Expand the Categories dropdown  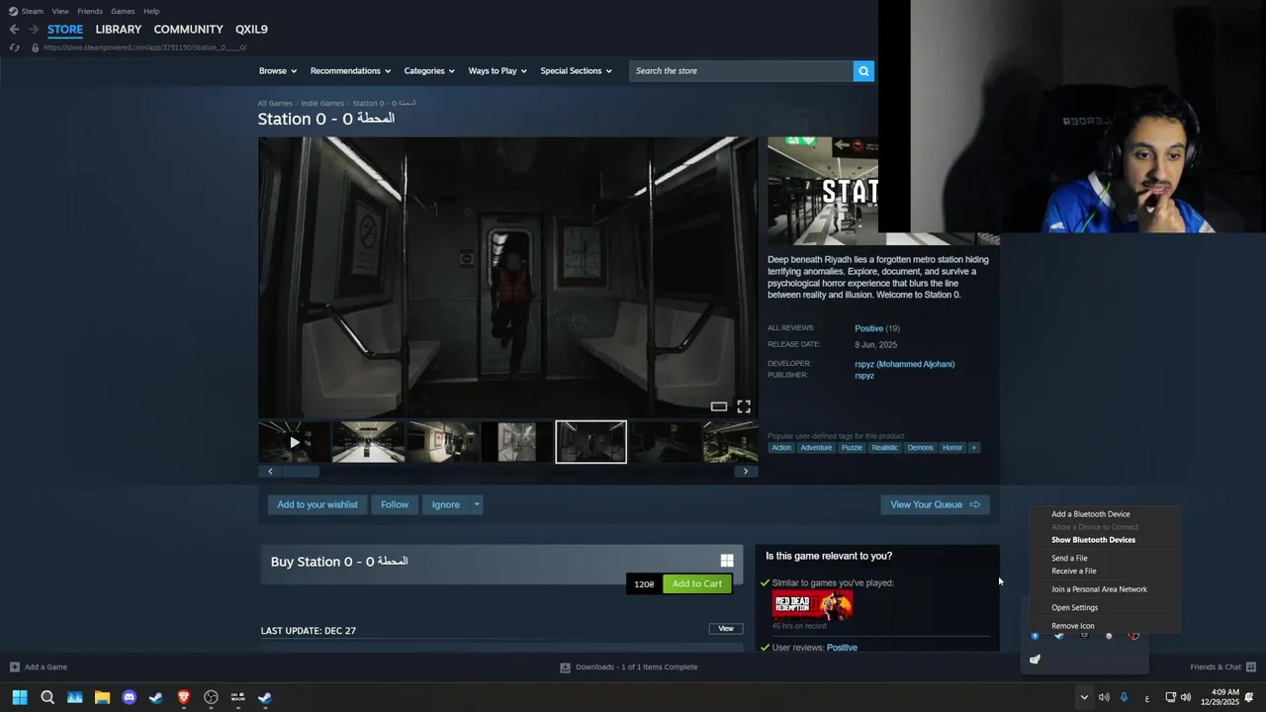point(428,71)
